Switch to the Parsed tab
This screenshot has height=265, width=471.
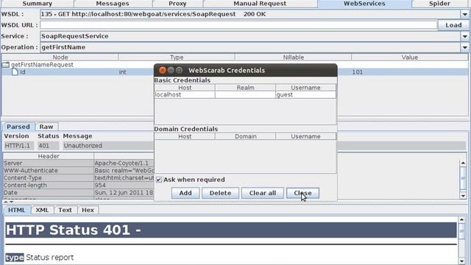coord(18,127)
